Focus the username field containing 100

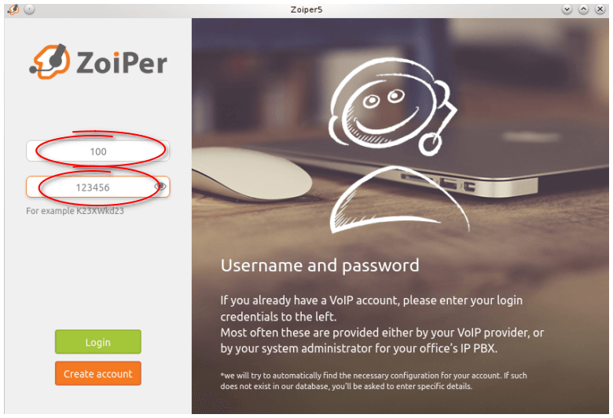(98, 151)
